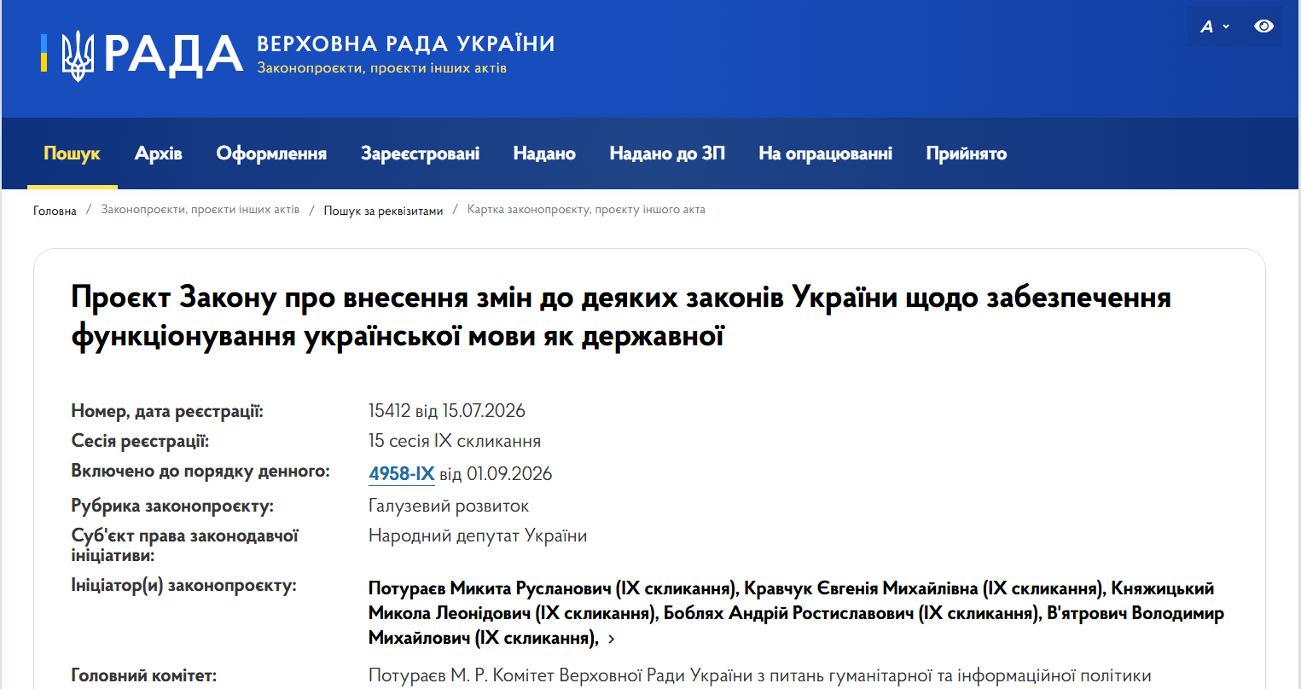
Task: Open Законопроєкти, проєкти інших актів breadcrumb
Action: click(200, 210)
